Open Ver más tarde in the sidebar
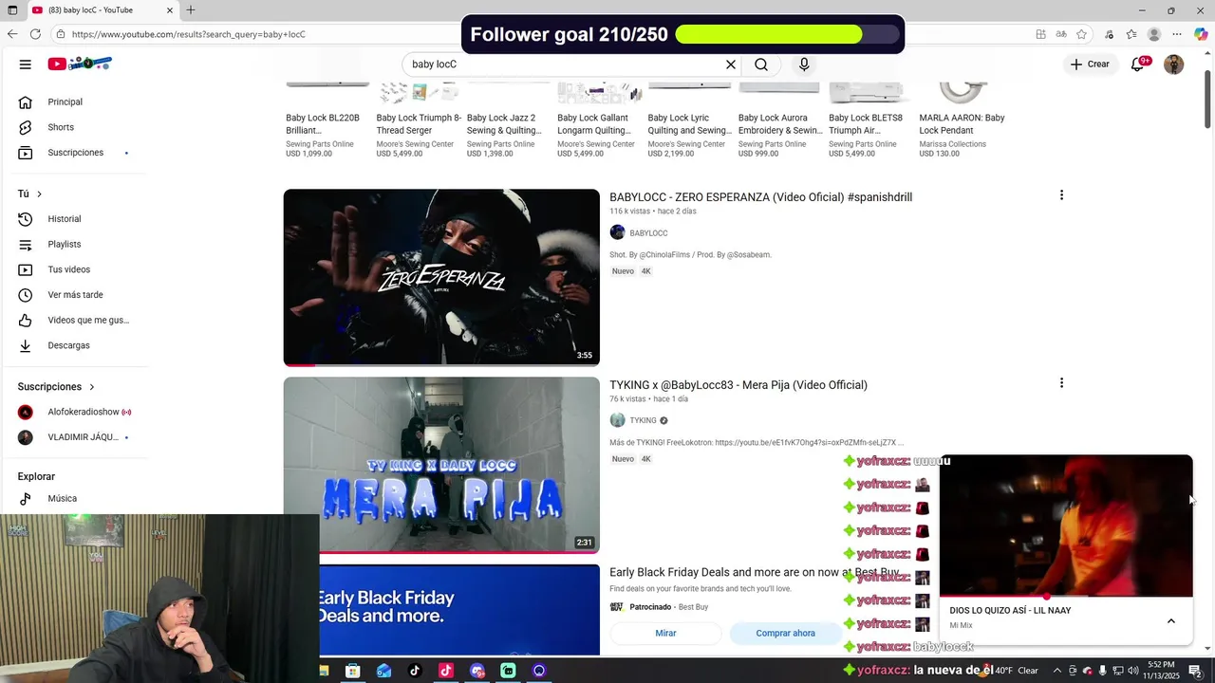Image resolution: width=1215 pixels, height=683 pixels. [74, 295]
